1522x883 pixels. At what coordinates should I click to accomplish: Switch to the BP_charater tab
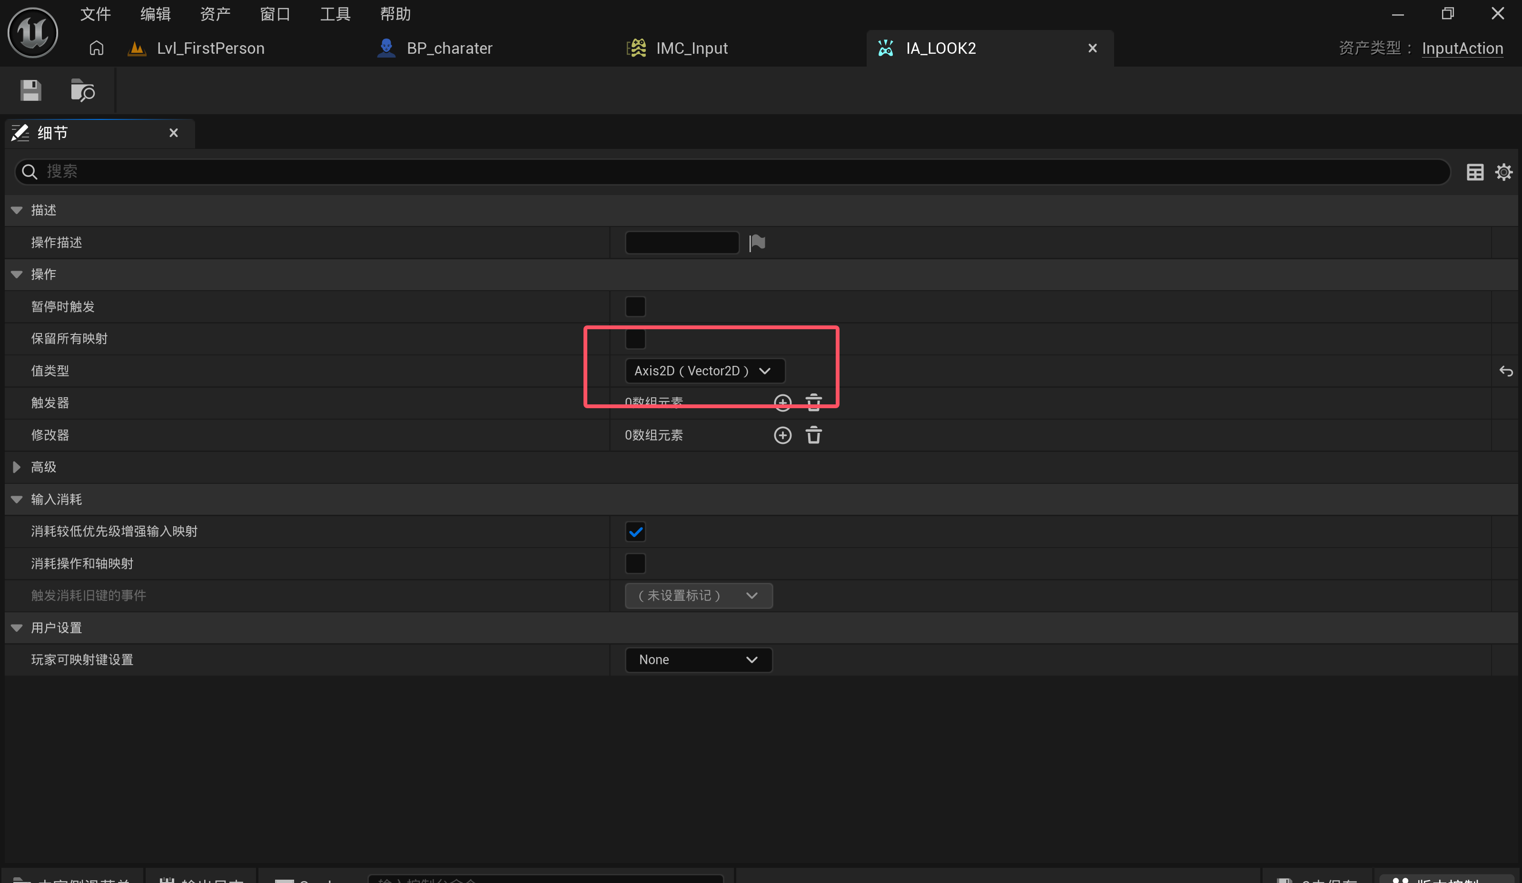(449, 48)
